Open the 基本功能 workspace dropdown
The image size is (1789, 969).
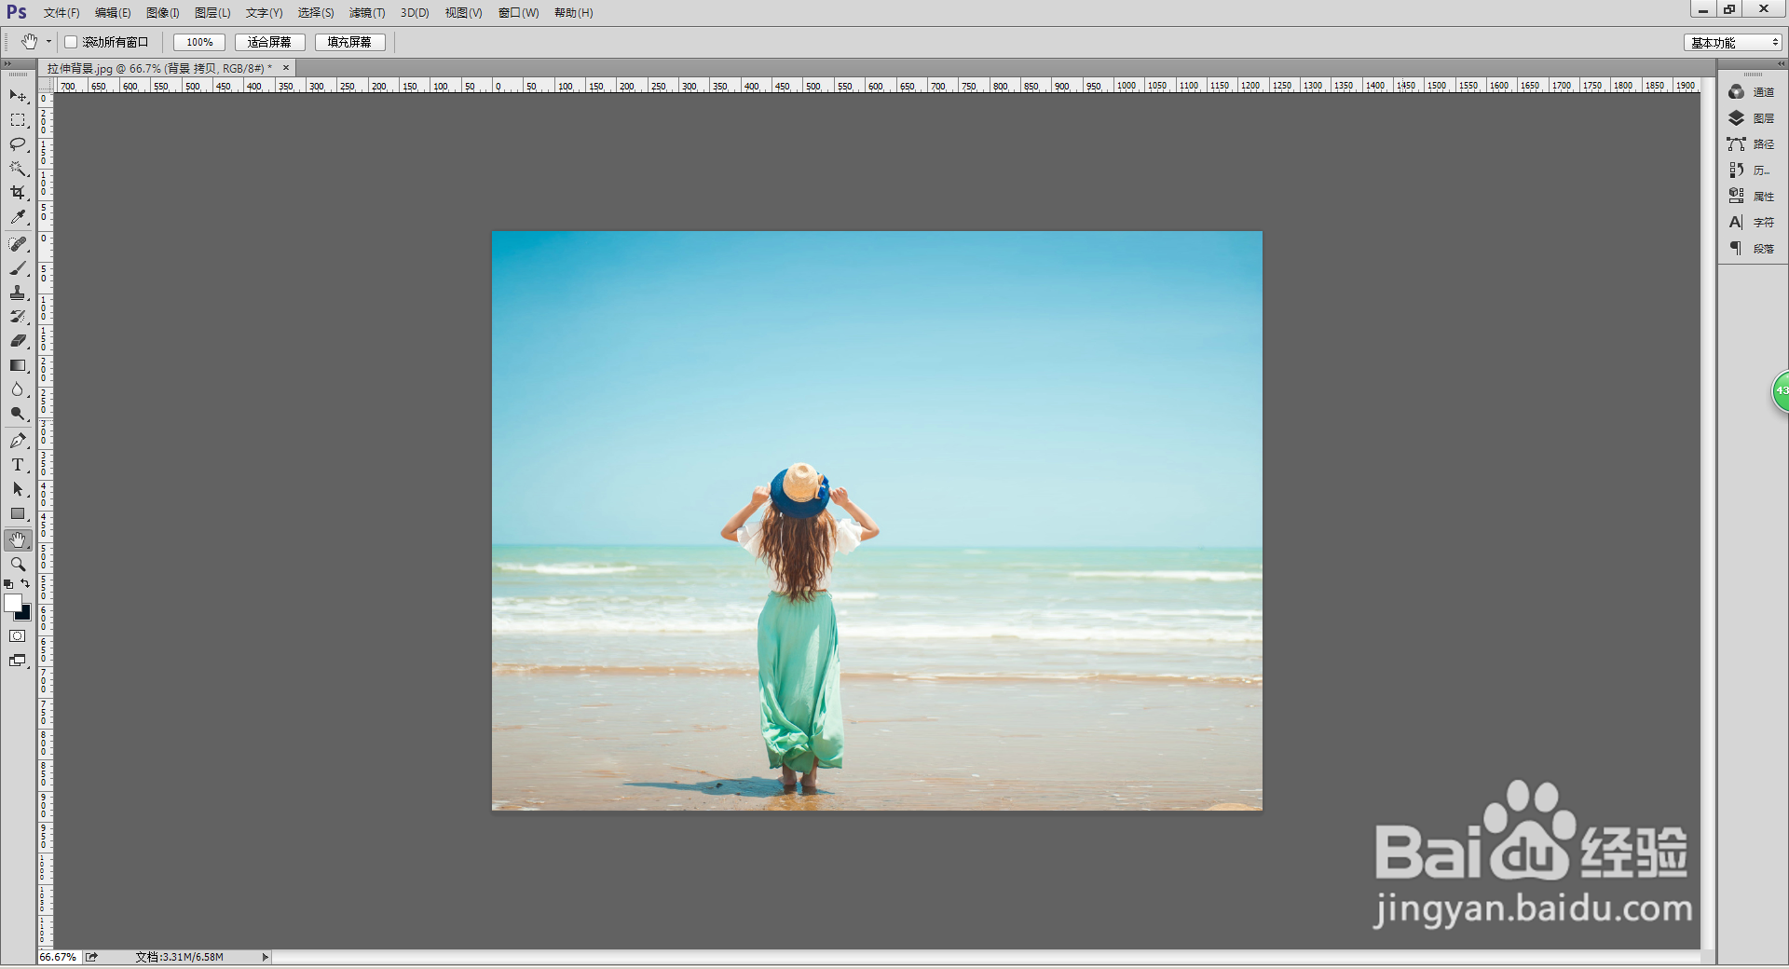tap(1733, 43)
